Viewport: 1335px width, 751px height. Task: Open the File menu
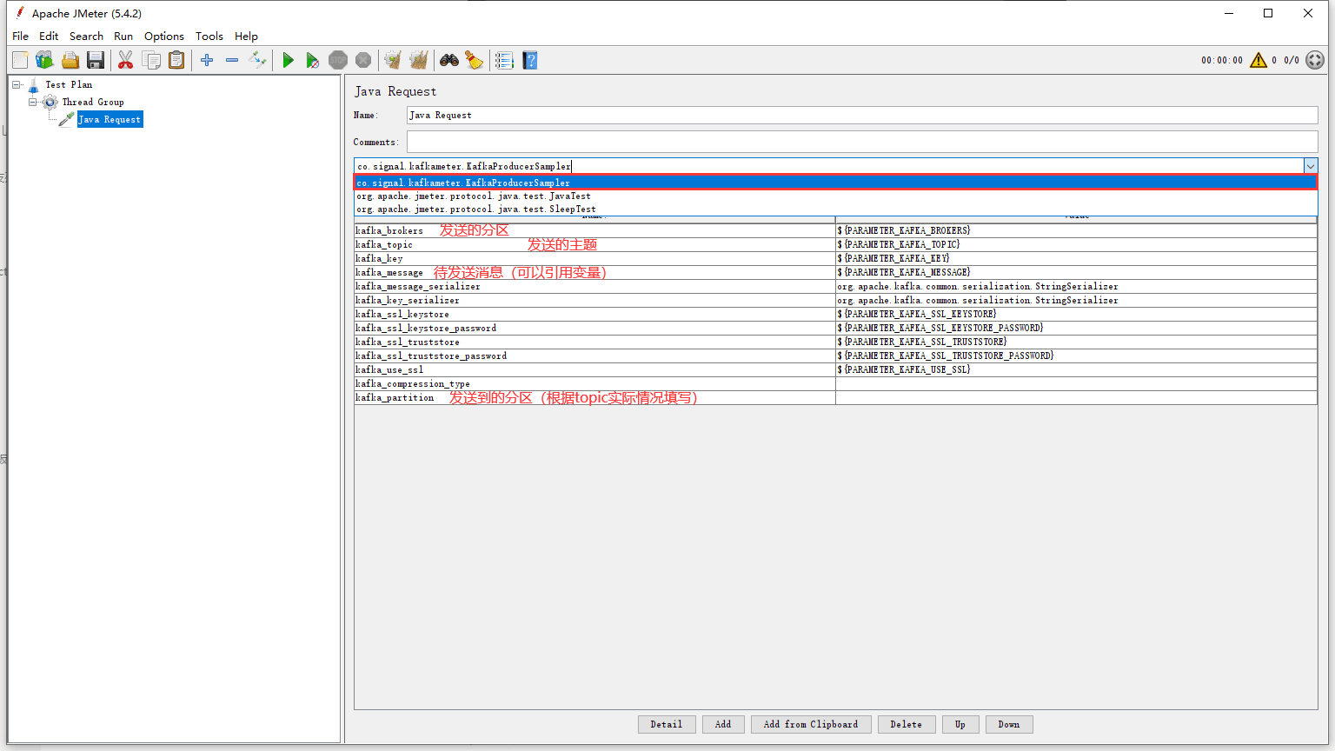click(21, 36)
